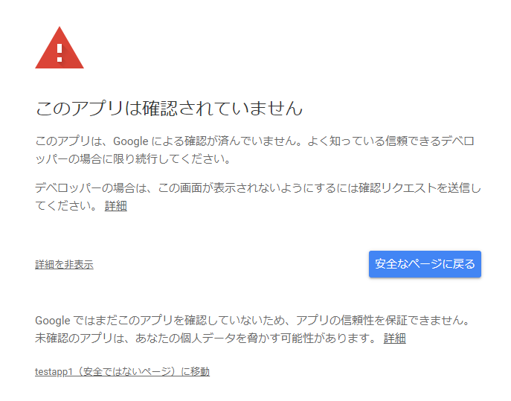
Task: Open the 詳細 link after 確認リクエスト text
Action: point(115,206)
